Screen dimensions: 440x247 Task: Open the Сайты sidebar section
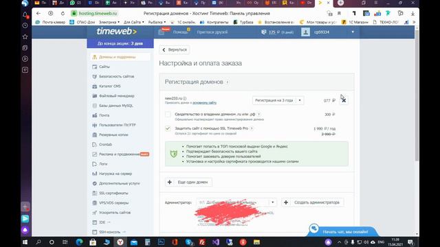[x=104, y=67]
